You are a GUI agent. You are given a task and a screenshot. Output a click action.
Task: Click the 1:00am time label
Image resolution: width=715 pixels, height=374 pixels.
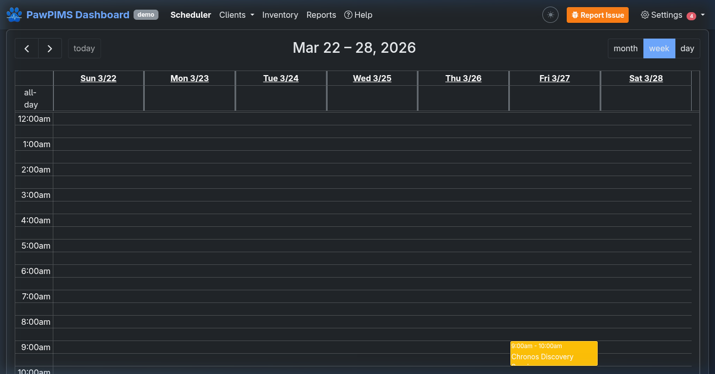(37, 144)
